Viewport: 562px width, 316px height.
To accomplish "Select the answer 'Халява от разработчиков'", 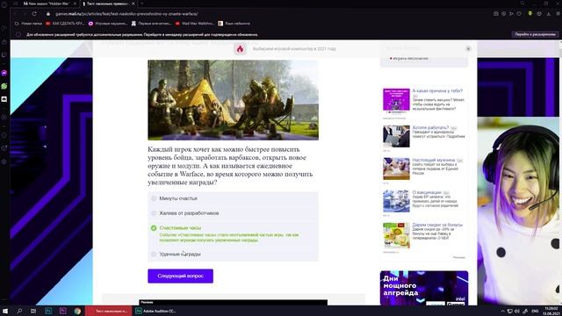I will (233, 213).
